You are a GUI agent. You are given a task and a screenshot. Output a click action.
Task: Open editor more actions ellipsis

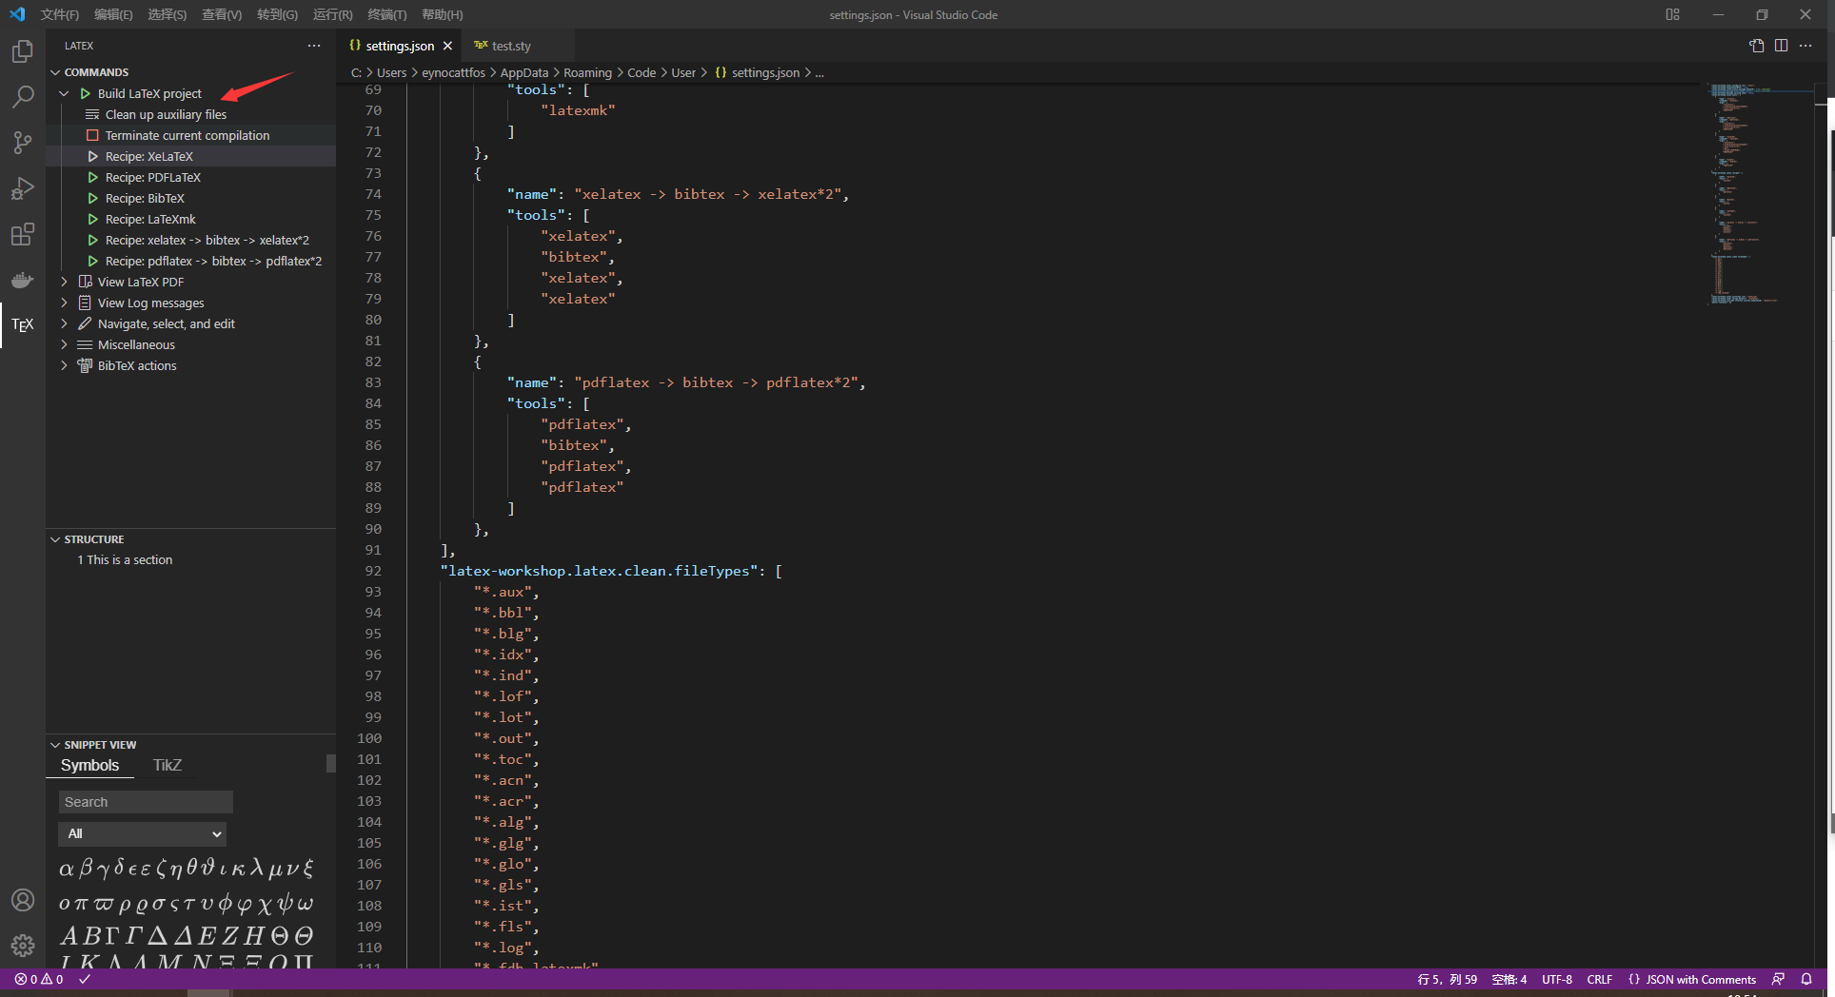point(1805,46)
